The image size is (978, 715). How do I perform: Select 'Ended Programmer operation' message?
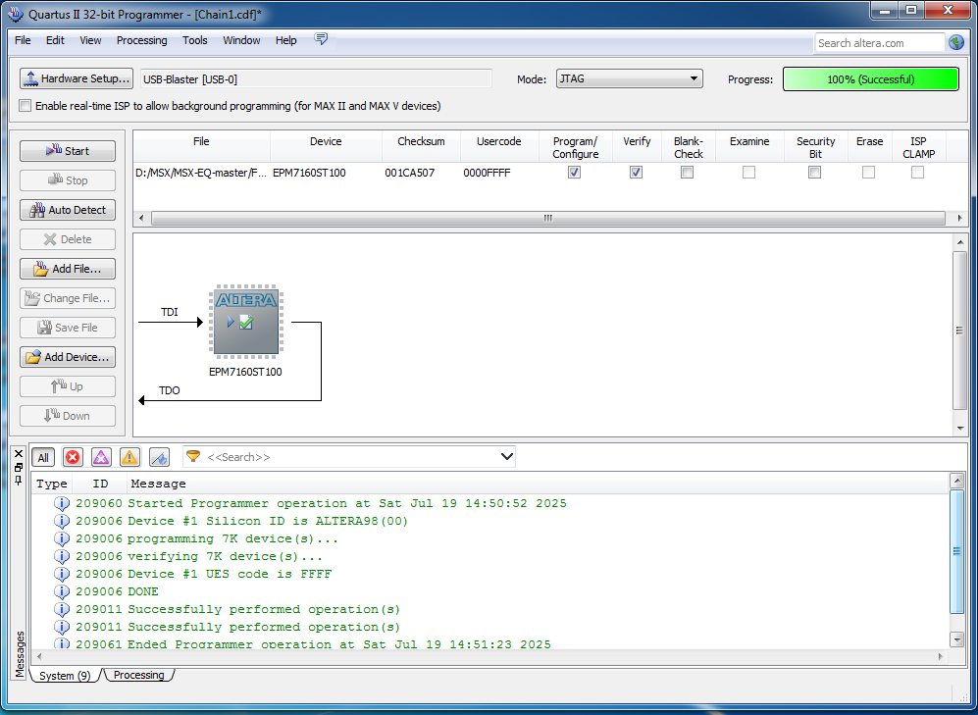click(x=339, y=644)
